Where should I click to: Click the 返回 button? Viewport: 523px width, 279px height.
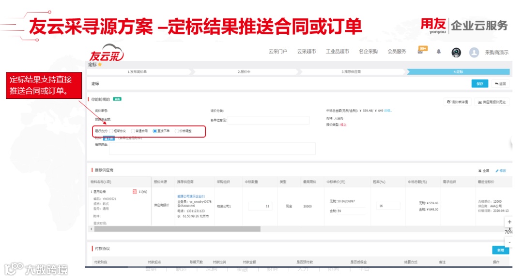500,84
